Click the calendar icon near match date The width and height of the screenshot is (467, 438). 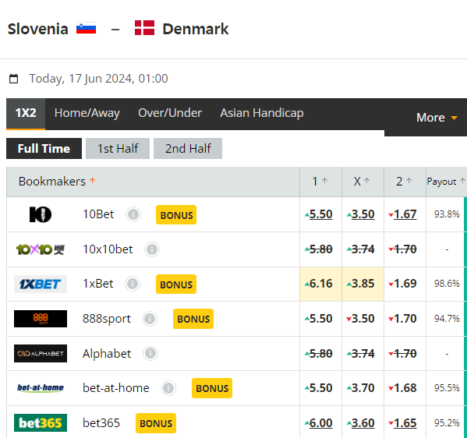point(13,79)
